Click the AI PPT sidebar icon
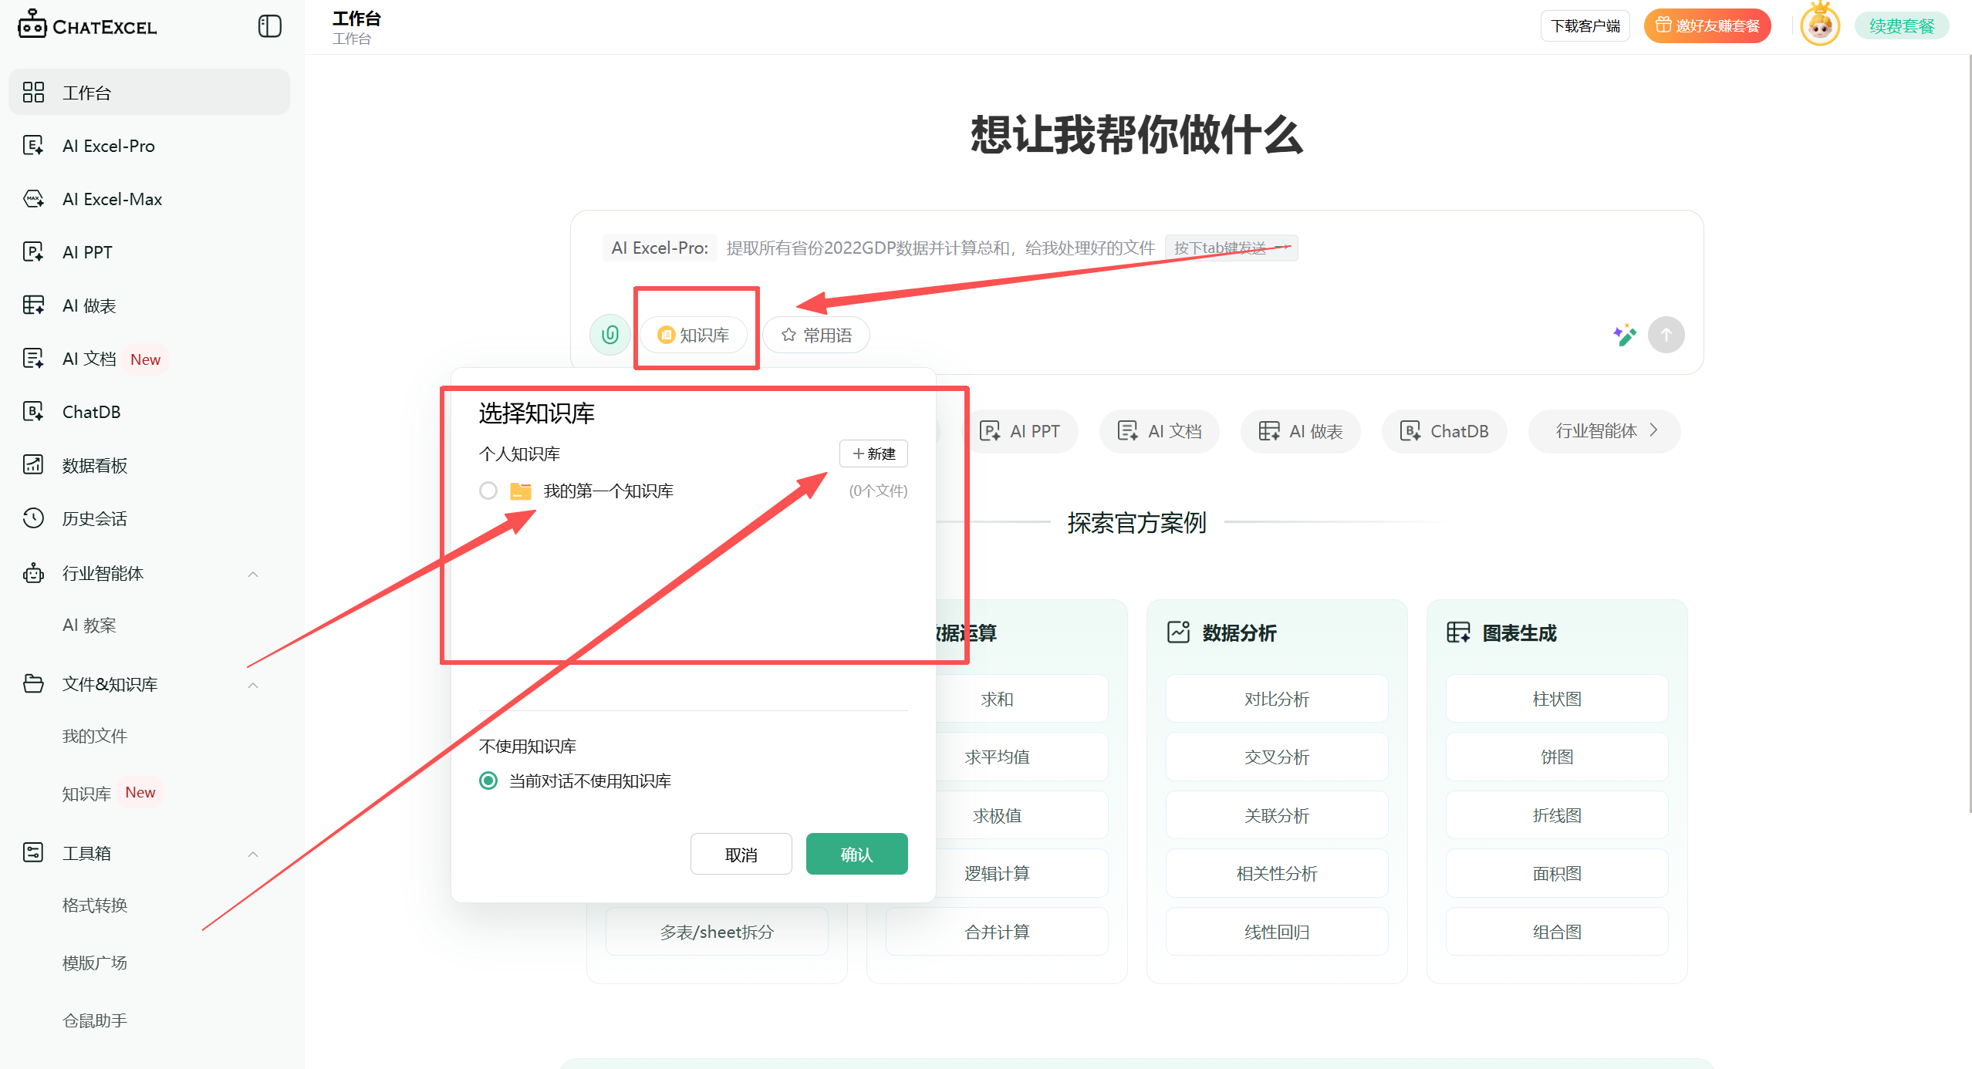Screen dimensions: 1972x1069 point(33,251)
